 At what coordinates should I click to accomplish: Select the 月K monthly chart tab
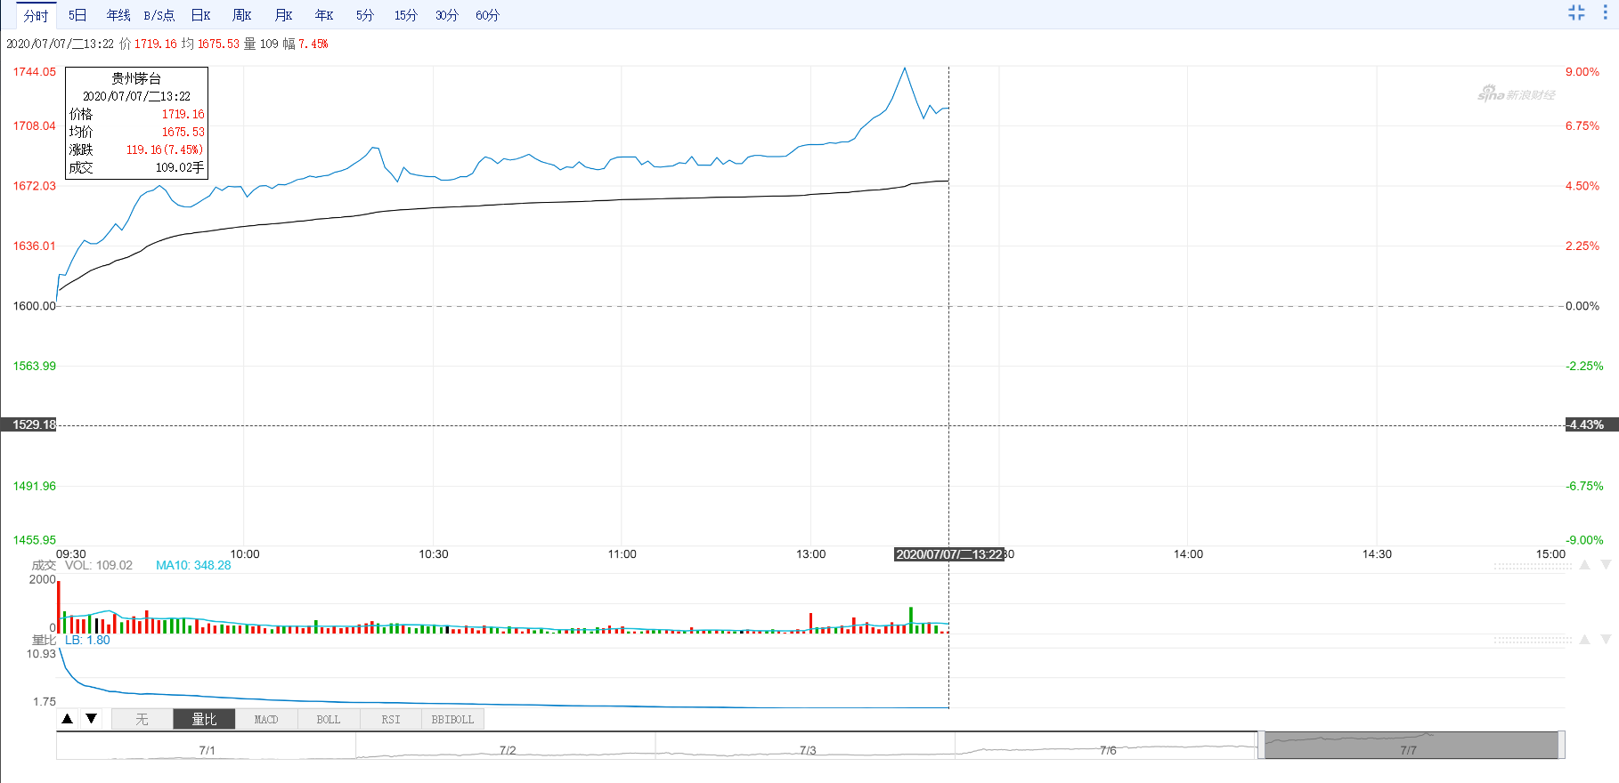click(284, 15)
